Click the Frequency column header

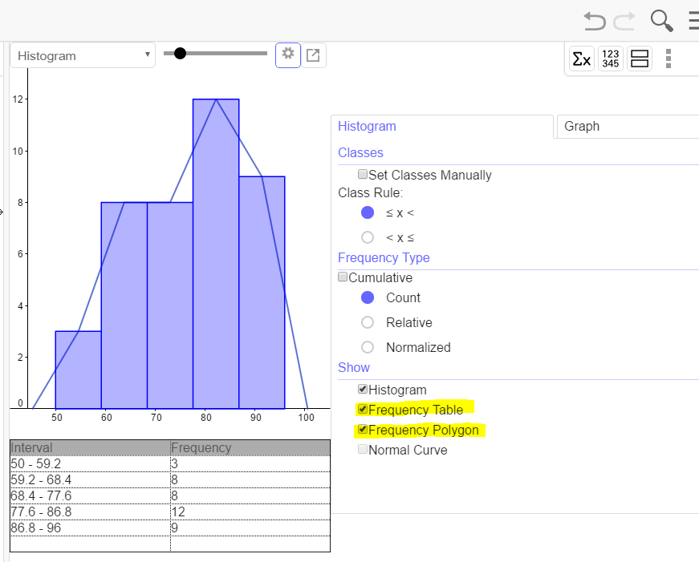coord(250,448)
